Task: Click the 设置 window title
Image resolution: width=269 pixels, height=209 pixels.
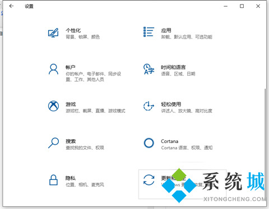Action: point(29,6)
